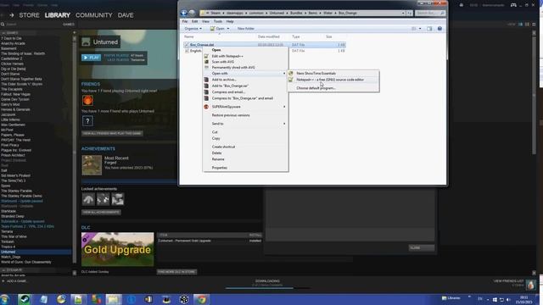Click the Notepad++ icon beside Edit with Notepad++

(x=206, y=56)
